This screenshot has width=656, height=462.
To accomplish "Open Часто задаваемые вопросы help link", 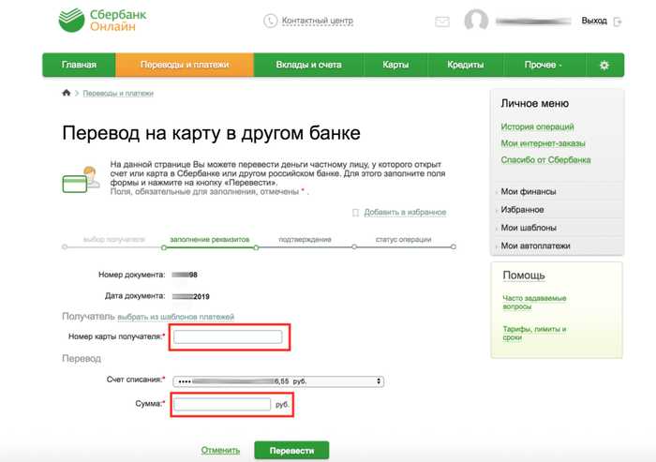I will (x=534, y=302).
